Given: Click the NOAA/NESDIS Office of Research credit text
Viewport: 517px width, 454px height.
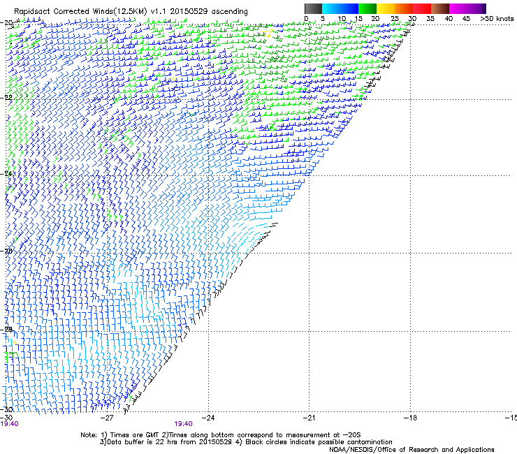Looking at the screenshot, I should pos(412,449).
